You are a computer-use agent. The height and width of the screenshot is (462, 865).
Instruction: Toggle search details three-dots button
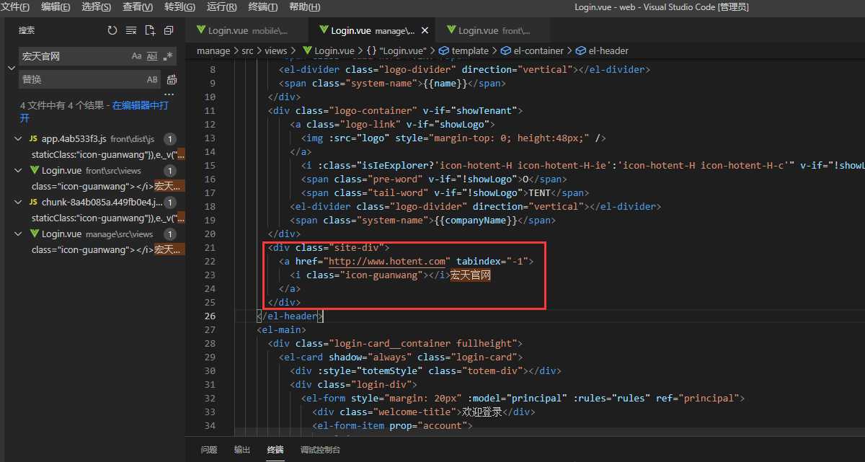click(x=169, y=94)
